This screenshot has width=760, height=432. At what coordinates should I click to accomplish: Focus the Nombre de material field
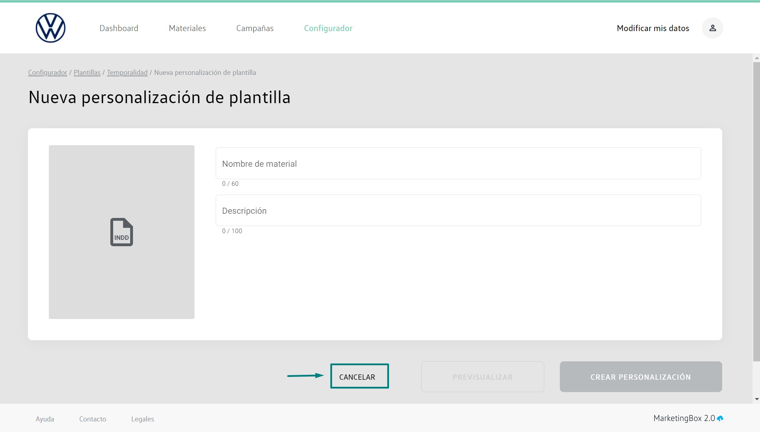click(458, 164)
